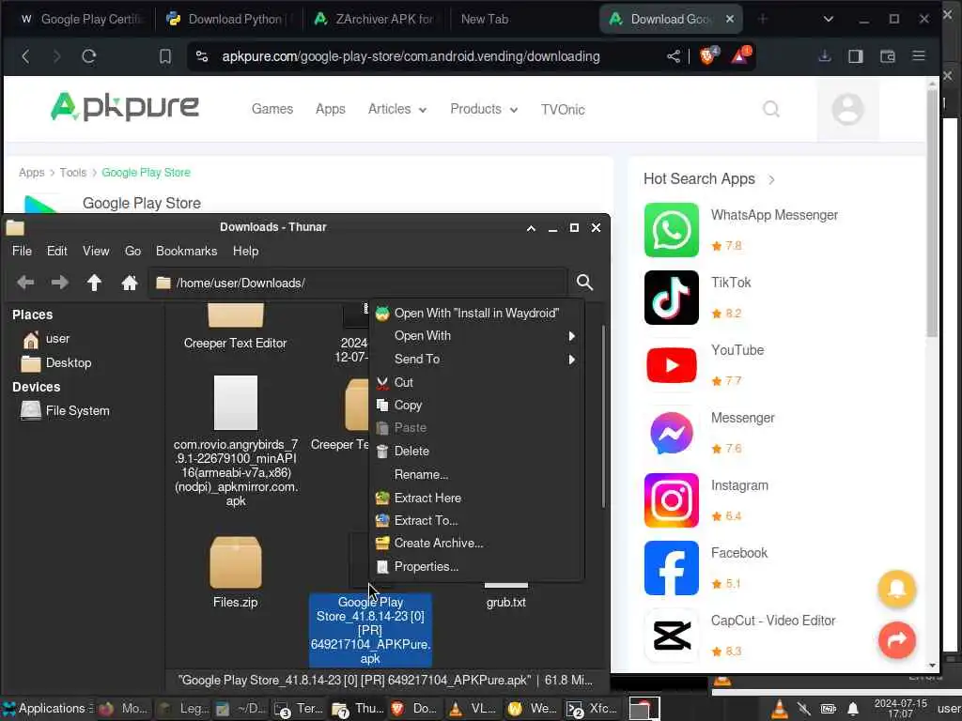Open TikTok app icon
The image size is (962, 721).
(x=671, y=298)
